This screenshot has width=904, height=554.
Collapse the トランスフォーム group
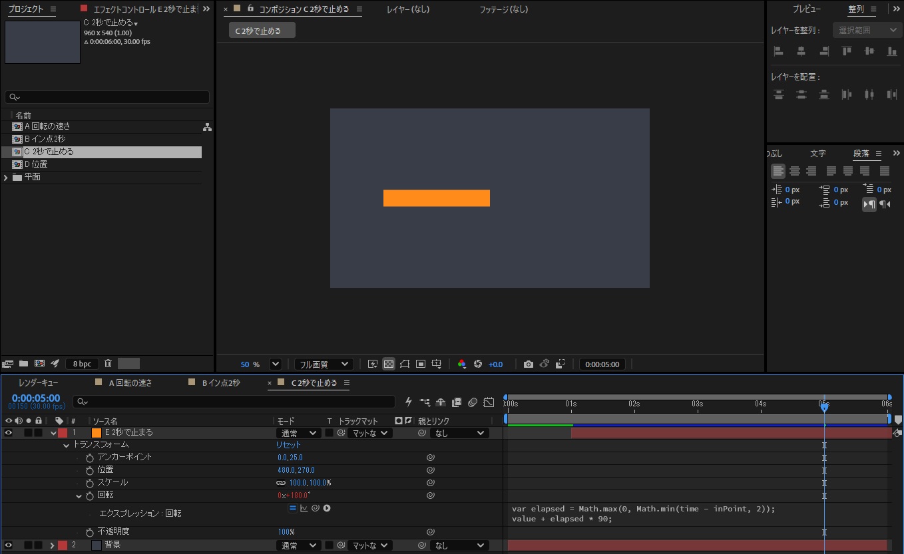(66, 445)
